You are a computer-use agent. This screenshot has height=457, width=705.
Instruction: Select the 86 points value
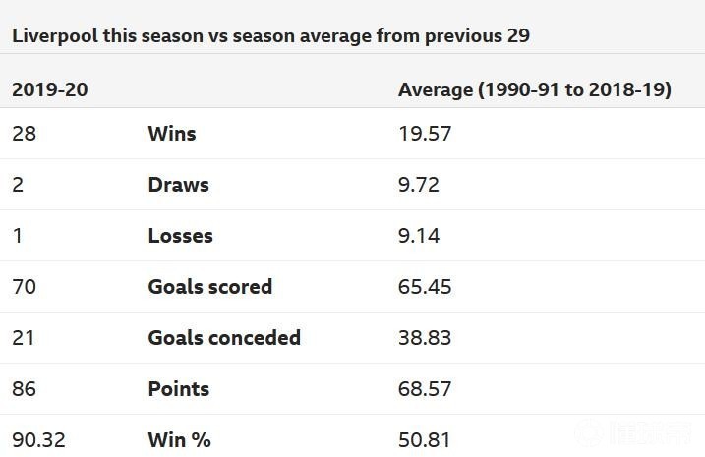coord(24,389)
